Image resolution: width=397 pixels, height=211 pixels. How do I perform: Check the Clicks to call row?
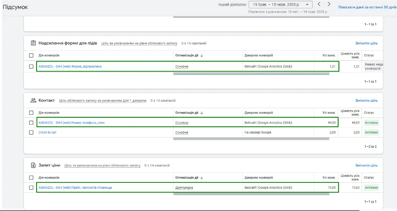pyautogui.click(x=31, y=132)
